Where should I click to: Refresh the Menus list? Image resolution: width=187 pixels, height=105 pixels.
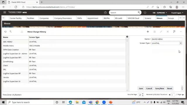(6, 32)
